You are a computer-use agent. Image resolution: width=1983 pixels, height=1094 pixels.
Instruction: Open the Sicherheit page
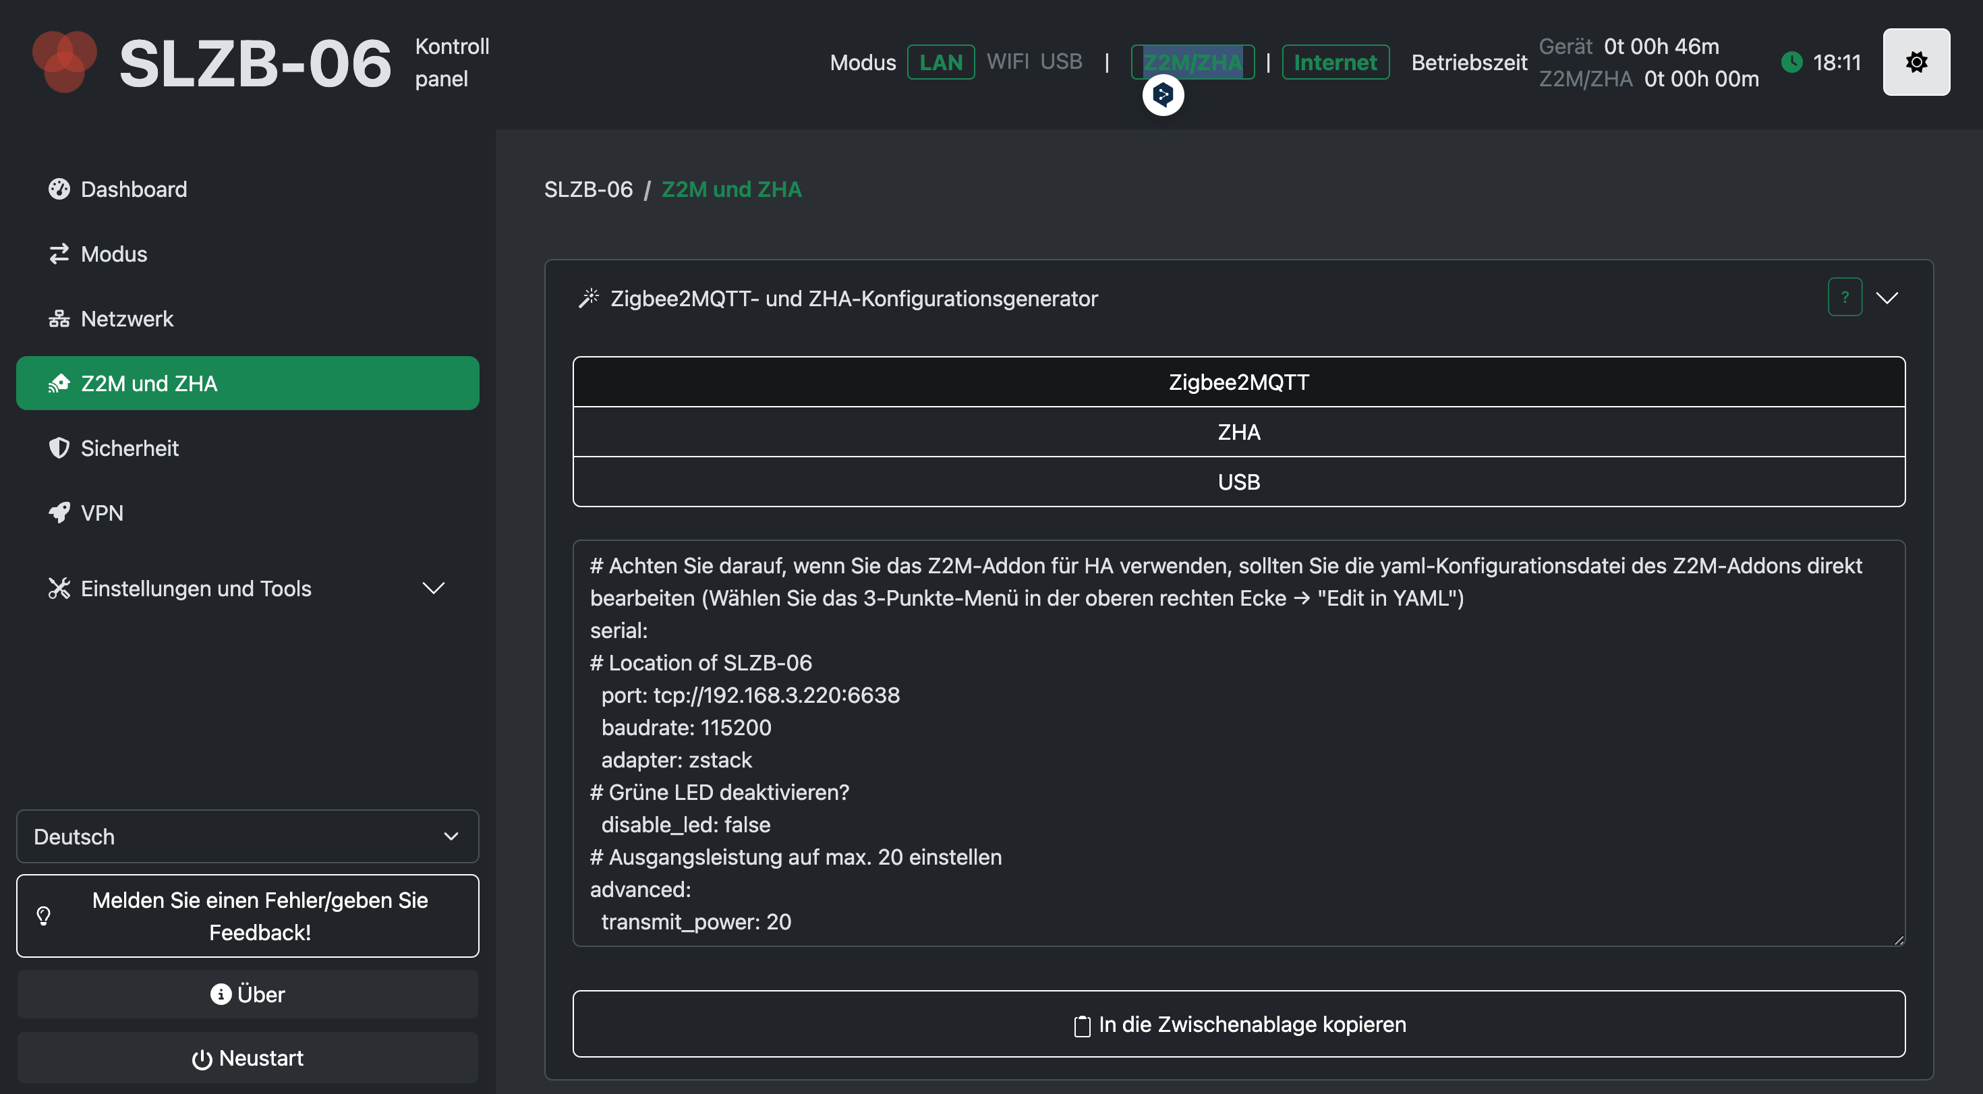[248, 448]
